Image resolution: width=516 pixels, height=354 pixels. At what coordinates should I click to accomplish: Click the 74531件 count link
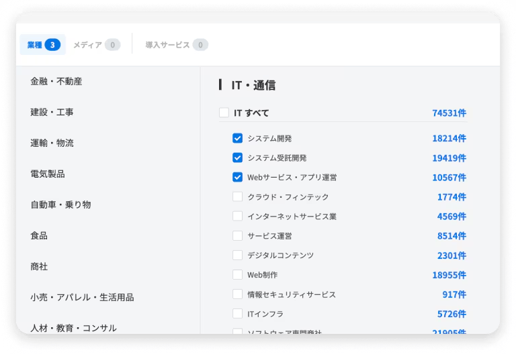449,113
